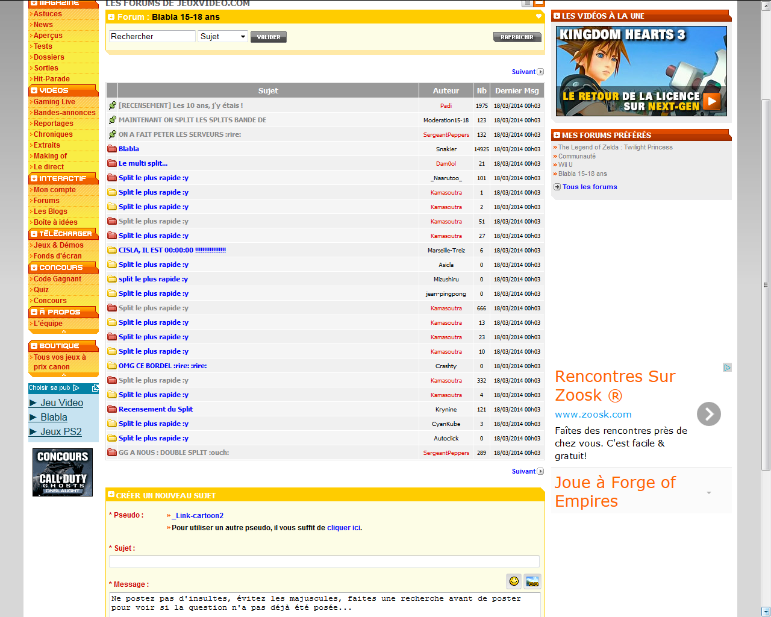Click the folder icon of _Naarutoo_'s Split topic
Image resolution: width=771 pixels, height=617 pixels.
[x=112, y=178]
